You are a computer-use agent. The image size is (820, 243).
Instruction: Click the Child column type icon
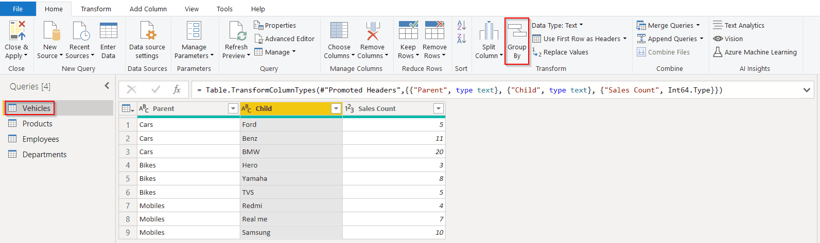click(x=247, y=108)
